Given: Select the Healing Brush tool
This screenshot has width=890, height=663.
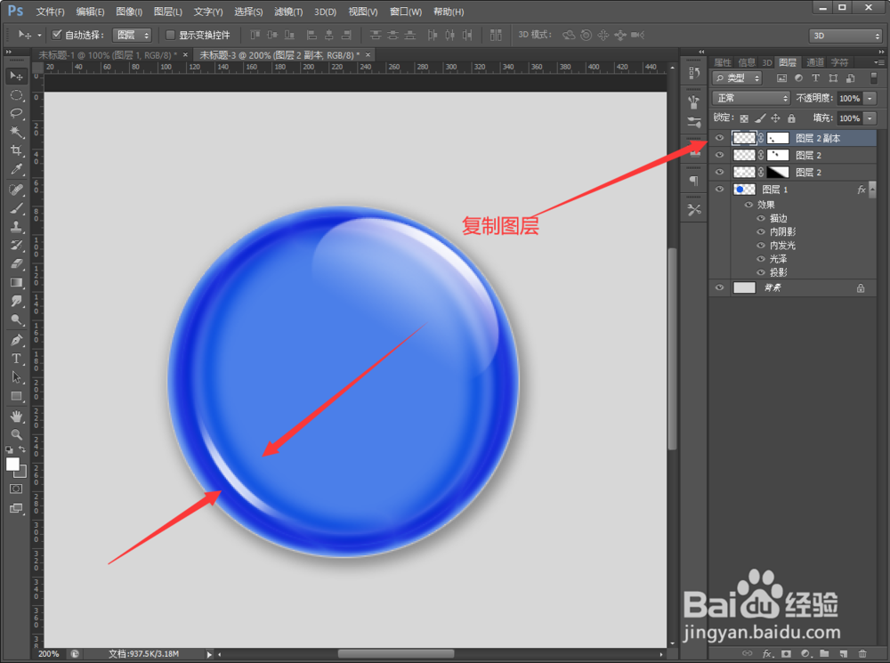Looking at the screenshot, I should click(16, 190).
